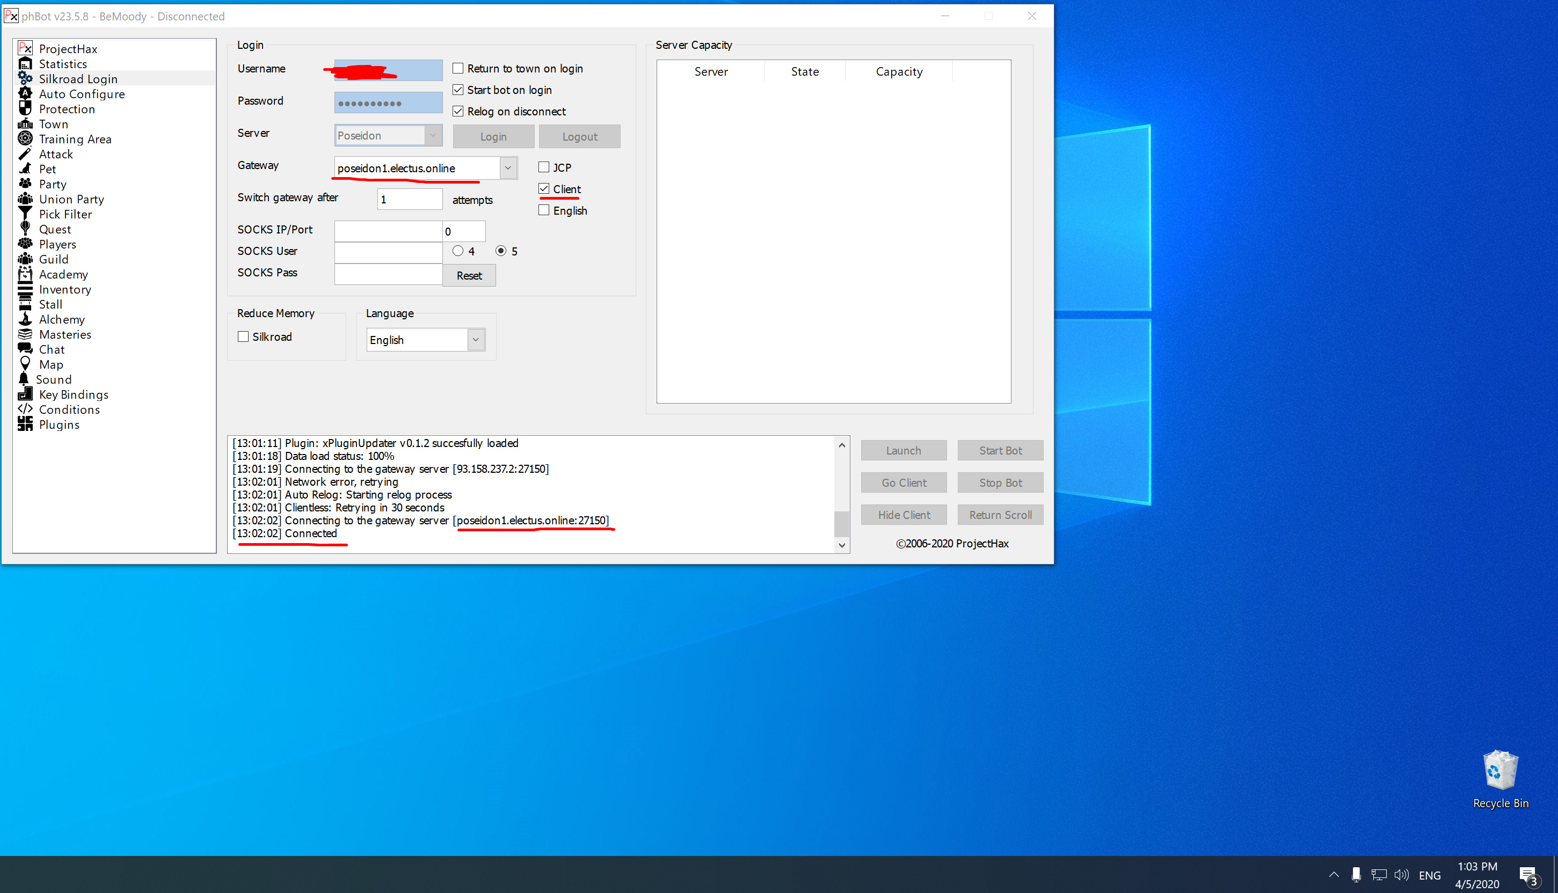Uncheck Relog on disconnect
This screenshot has height=893, width=1558.
tap(458, 111)
